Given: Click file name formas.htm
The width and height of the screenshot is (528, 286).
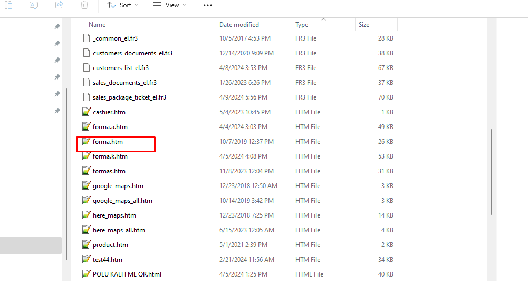Looking at the screenshot, I should pyautogui.click(x=109, y=171).
